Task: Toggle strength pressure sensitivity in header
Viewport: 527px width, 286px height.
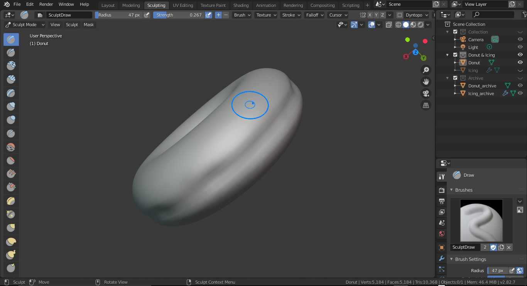Action: pyautogui.click(x=208, y=15)
